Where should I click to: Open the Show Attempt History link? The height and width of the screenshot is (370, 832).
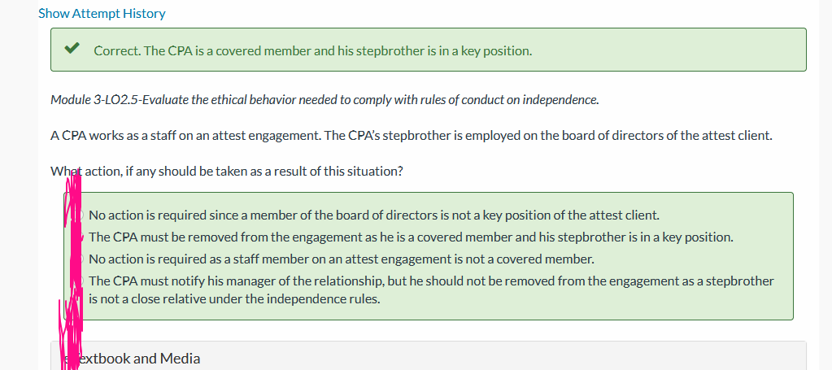click(102, 13)
